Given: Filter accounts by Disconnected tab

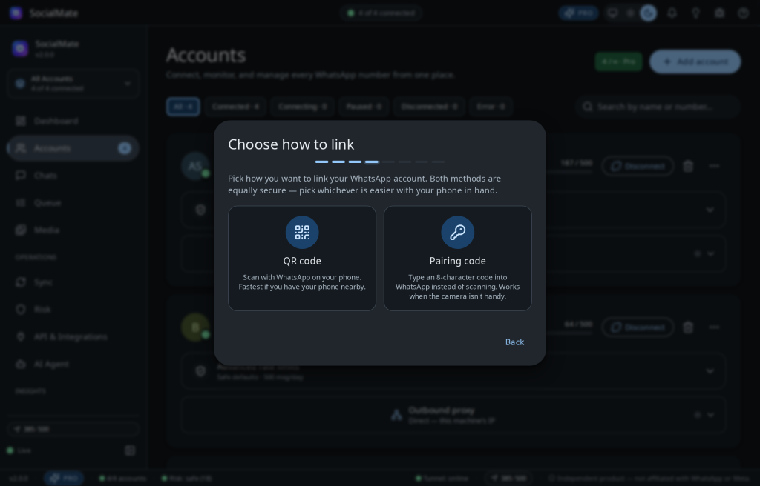Looking at the screenshot, I should tap(429, 107).
